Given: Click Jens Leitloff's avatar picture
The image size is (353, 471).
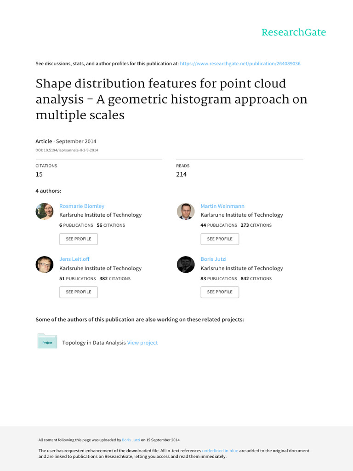Looking at the screenshot, I should coord(45,264).
